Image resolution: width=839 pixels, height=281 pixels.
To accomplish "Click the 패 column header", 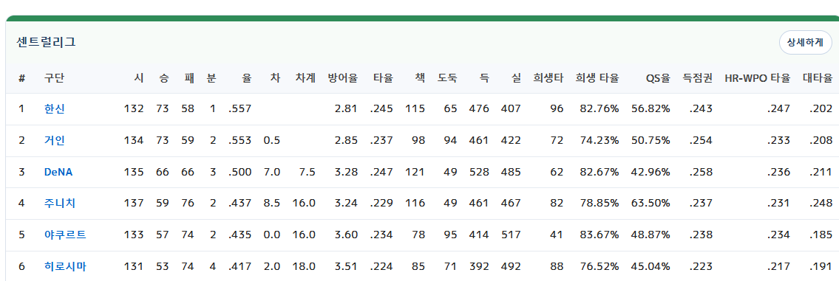I will (x=188, y=78).
